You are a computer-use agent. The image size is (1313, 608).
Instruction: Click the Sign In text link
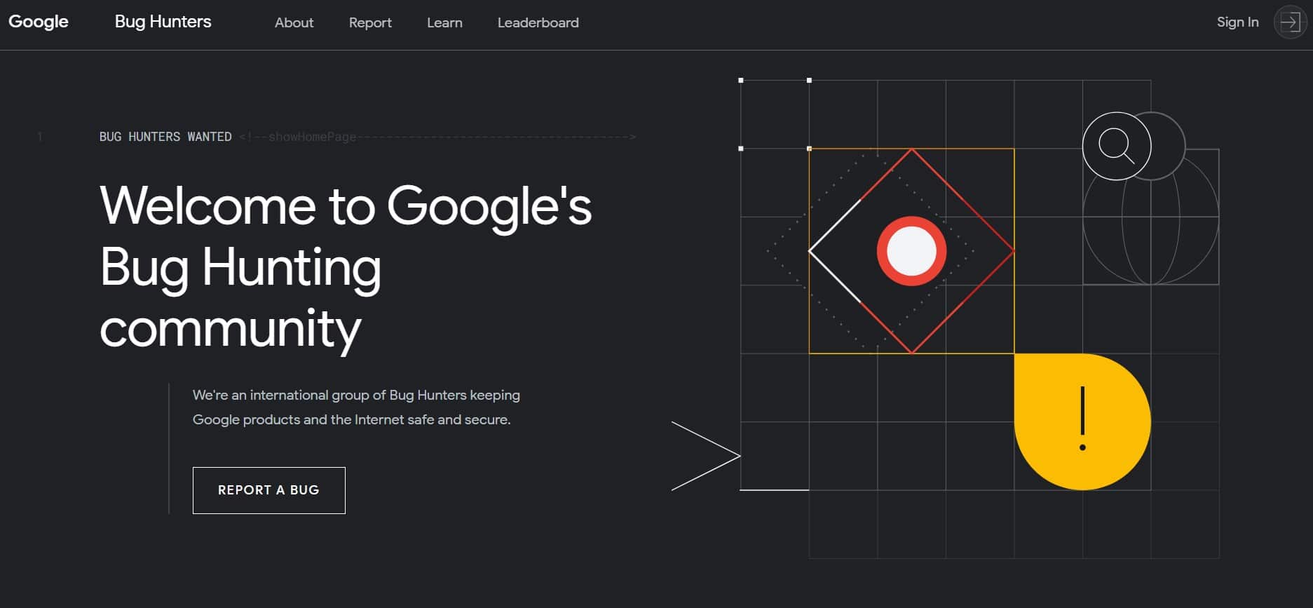pyautogui.click(x=1237, y=22)
